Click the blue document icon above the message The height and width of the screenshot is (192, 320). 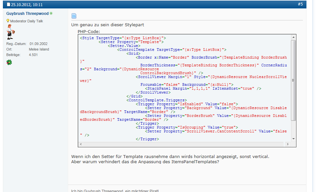point(74,16)
